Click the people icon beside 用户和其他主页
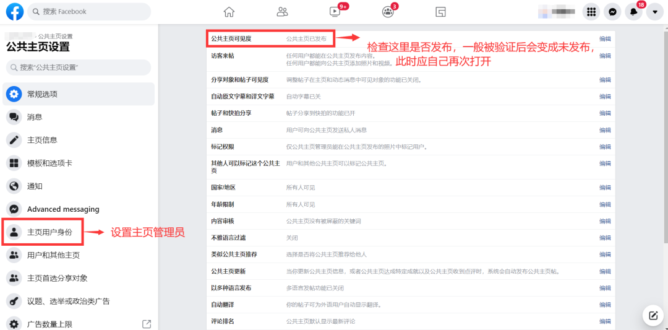Viewport: 668px width, 330px height. tap(14, 255)
